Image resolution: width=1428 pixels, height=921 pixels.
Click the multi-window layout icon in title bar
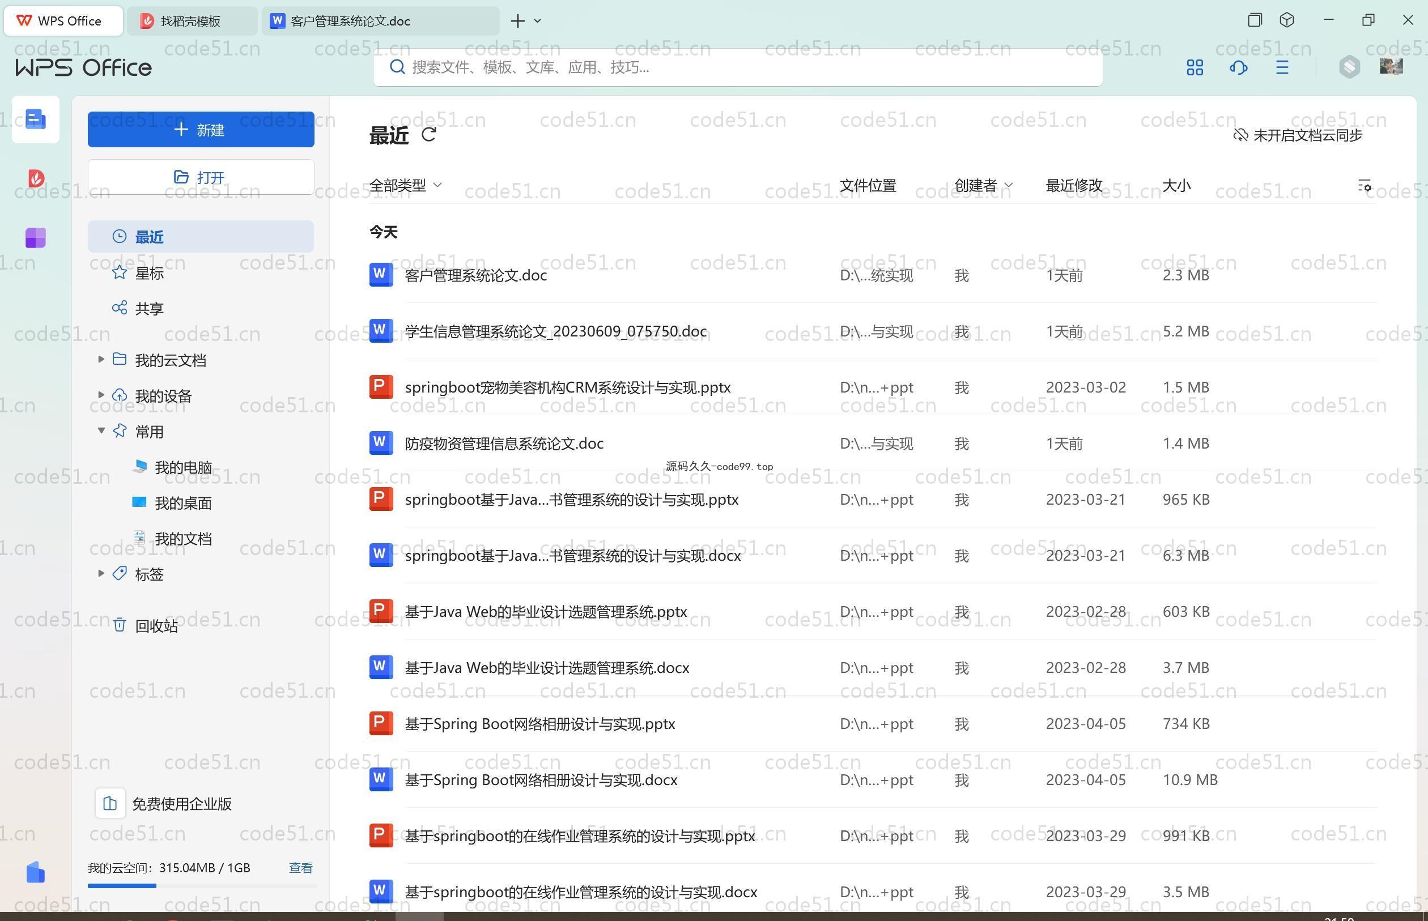pyautogui.click(x=1255, y=20)
